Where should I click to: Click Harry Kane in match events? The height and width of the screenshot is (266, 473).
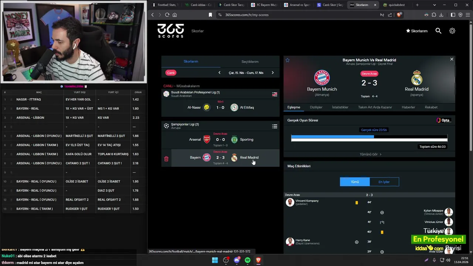pos(303,241)
